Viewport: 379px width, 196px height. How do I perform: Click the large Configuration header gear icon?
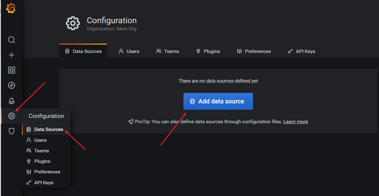(73, 23)
